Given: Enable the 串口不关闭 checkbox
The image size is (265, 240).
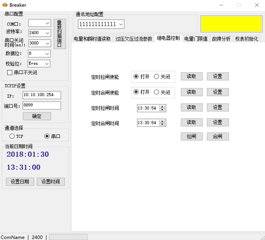Looking at the screenshot, I should point(10,72).
